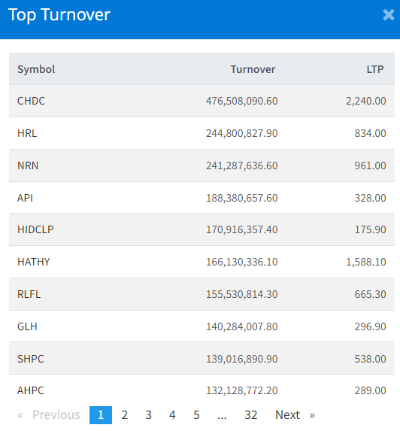Click the HATHY symbol
The height and width of the screenshot is (431, 400).
tap(34, 262)
